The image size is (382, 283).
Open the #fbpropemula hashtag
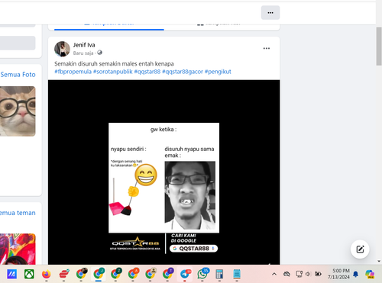(73, 72)
